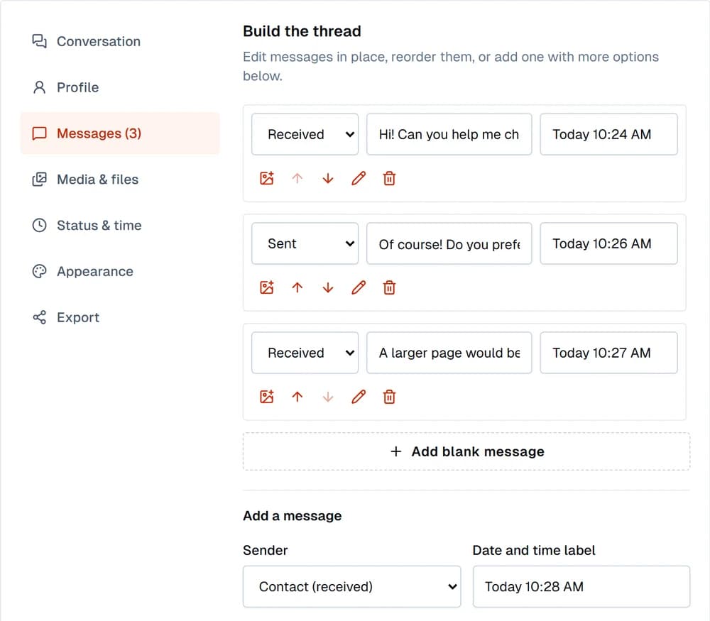
Task: Edit text field 'A larger page would be'
Action: pyautogui.click(x=449, y=353)
